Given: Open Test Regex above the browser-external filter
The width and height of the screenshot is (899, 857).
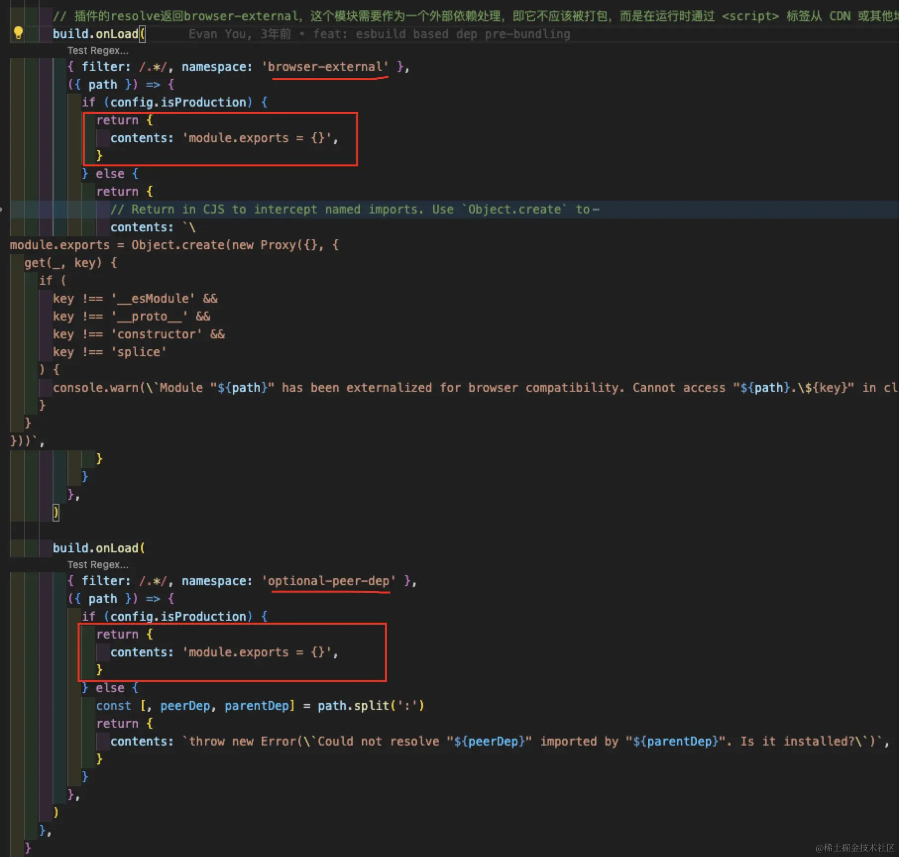Looking at the screenshot, I should [x=98, y=51].
